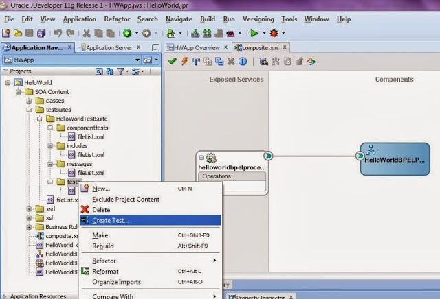Open dropdown arrow next to Run icon
Viewport: 440px width, 299px height.
[x=264, y=34]
